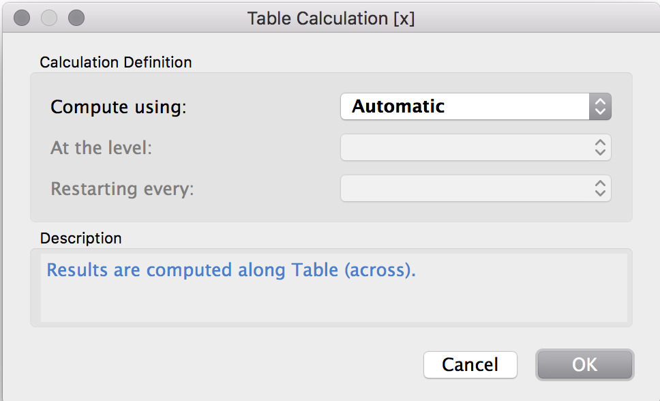
Task: Click the At the level: label
Action: tap(101, 148)
